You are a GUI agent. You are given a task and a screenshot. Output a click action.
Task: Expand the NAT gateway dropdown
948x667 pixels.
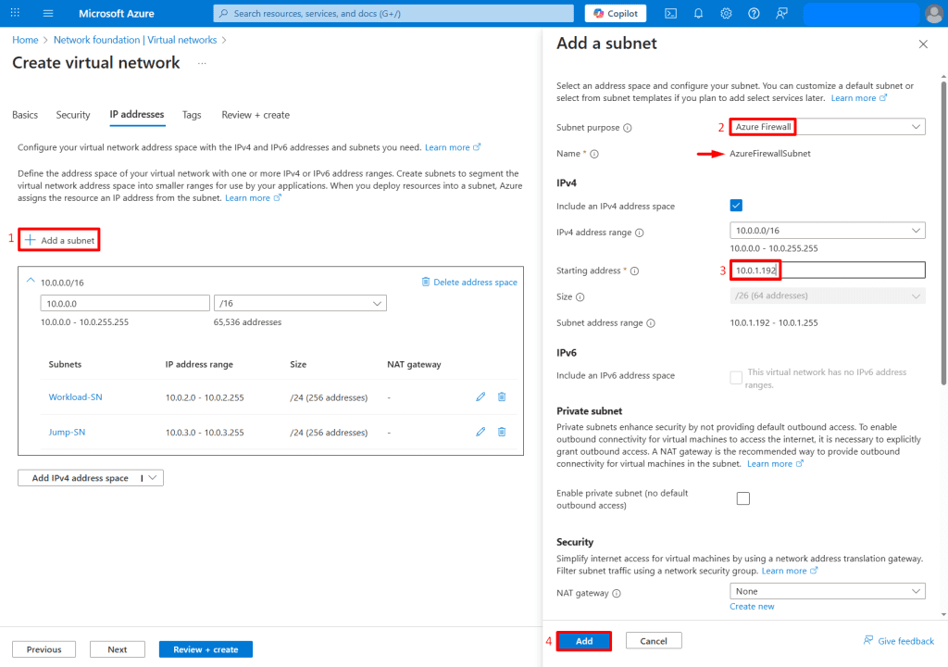(827, 591)
